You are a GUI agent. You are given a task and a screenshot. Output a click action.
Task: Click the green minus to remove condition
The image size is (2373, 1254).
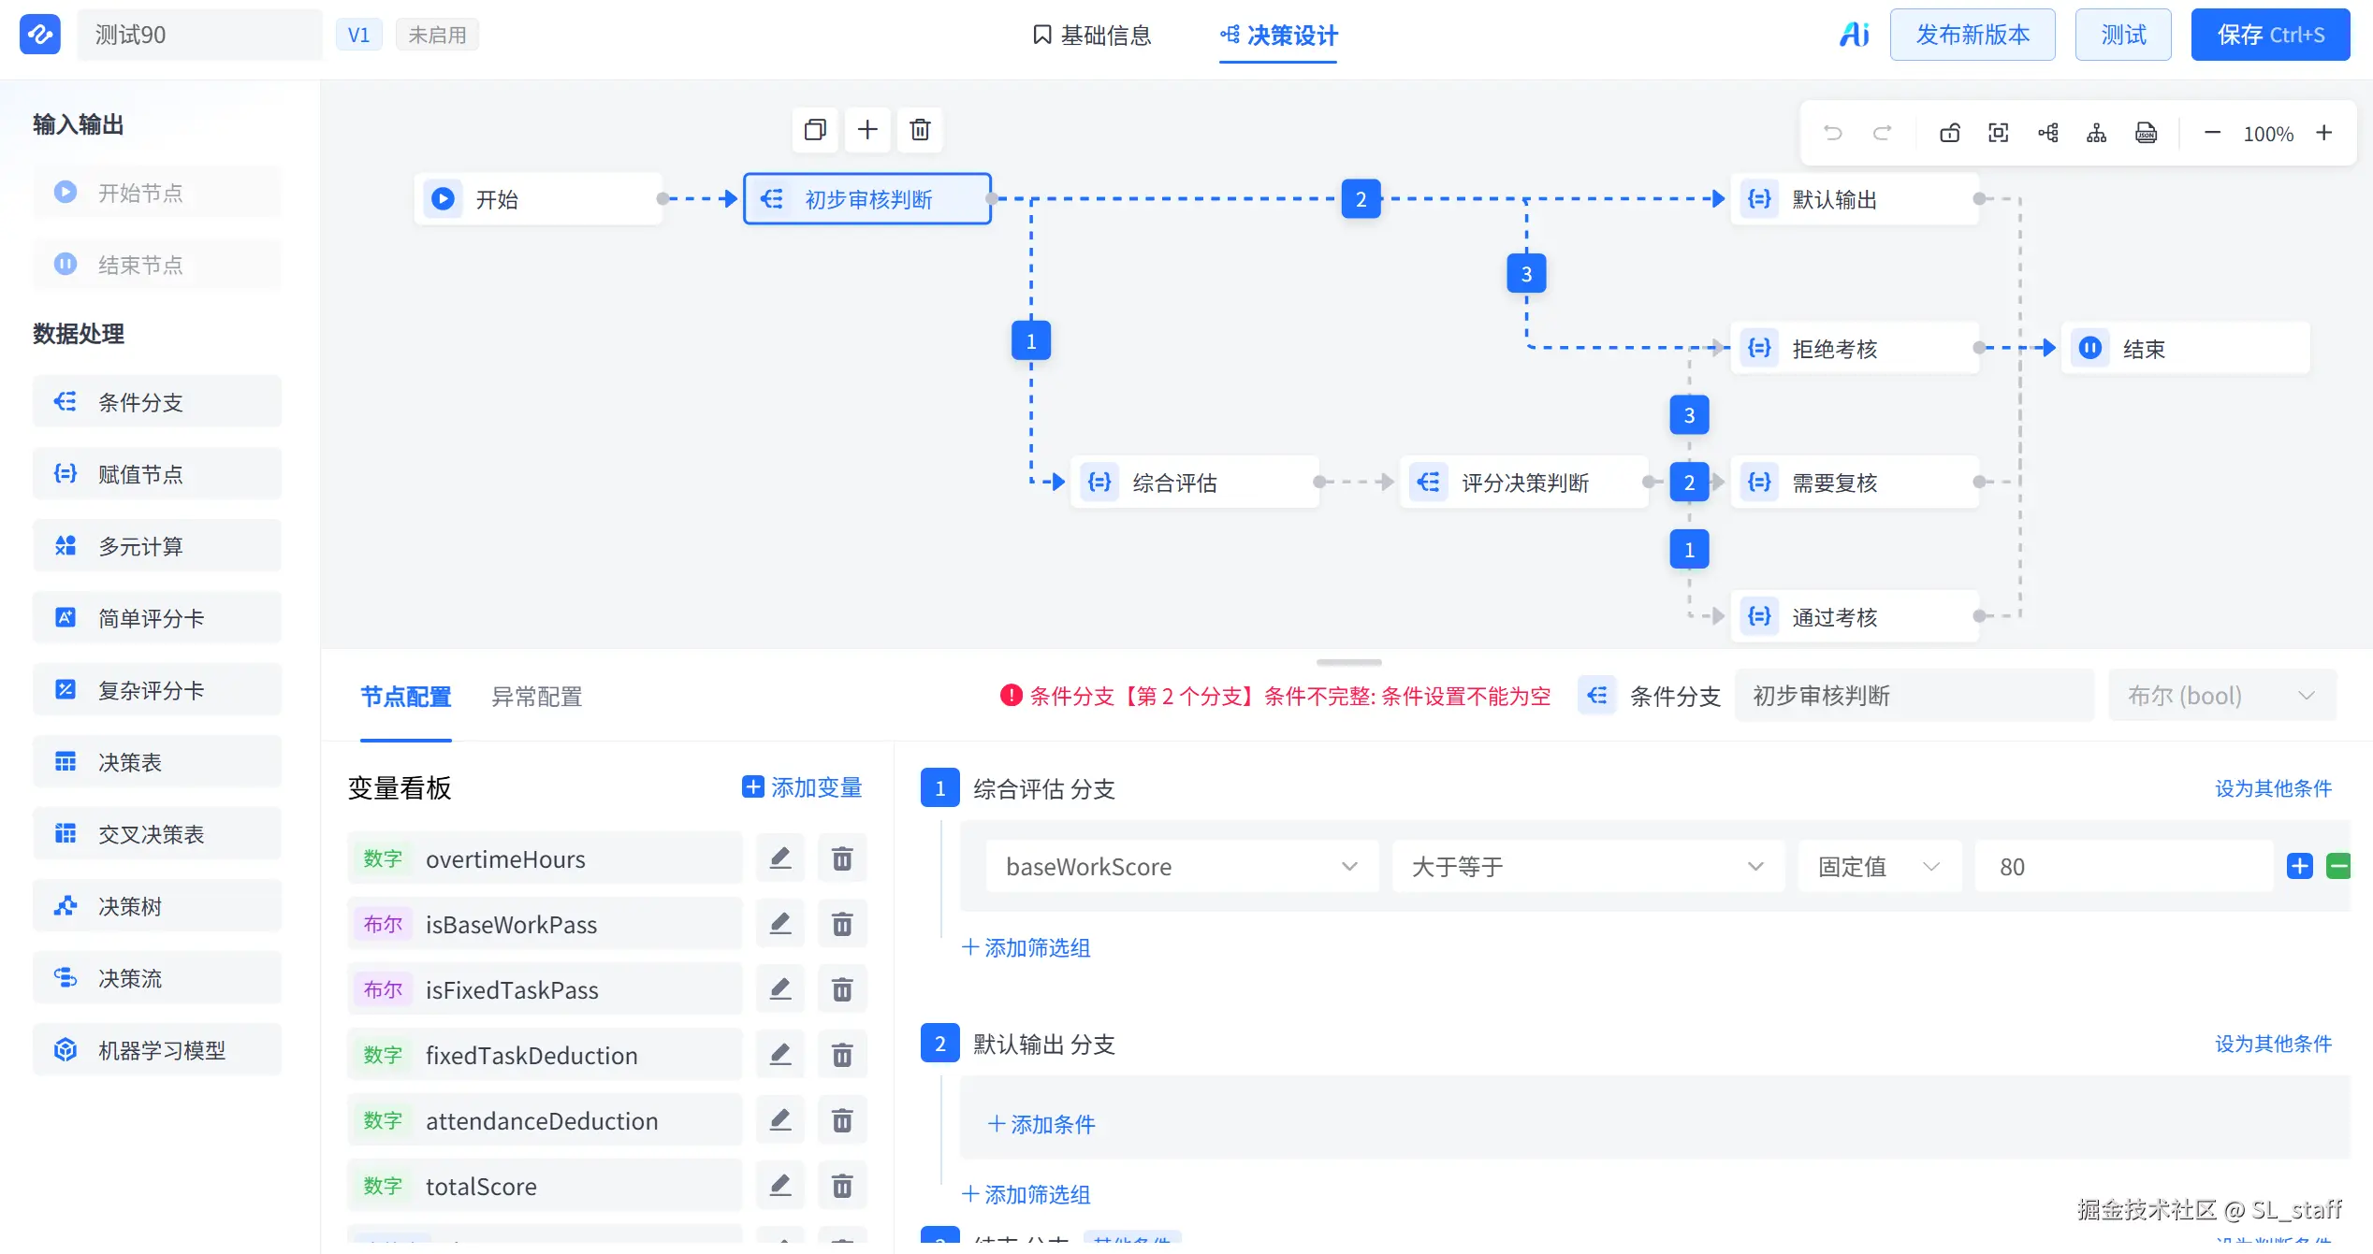point(2338,866)
